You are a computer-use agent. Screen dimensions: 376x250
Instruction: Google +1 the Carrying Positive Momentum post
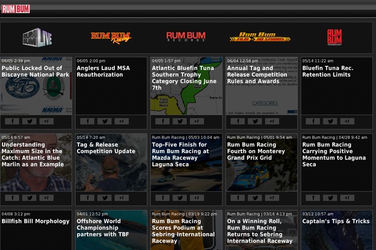[x=347, y=198]
